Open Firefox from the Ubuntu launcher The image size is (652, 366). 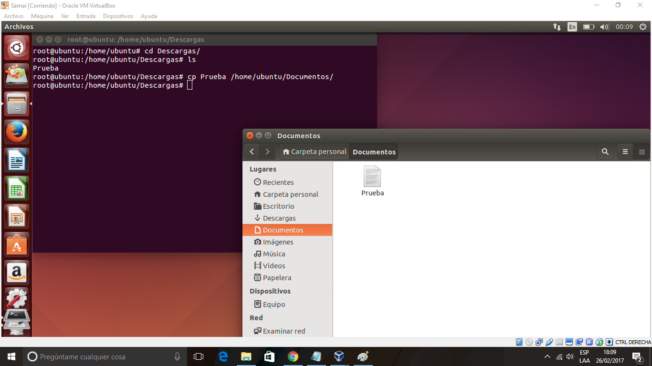pos(16,132)
